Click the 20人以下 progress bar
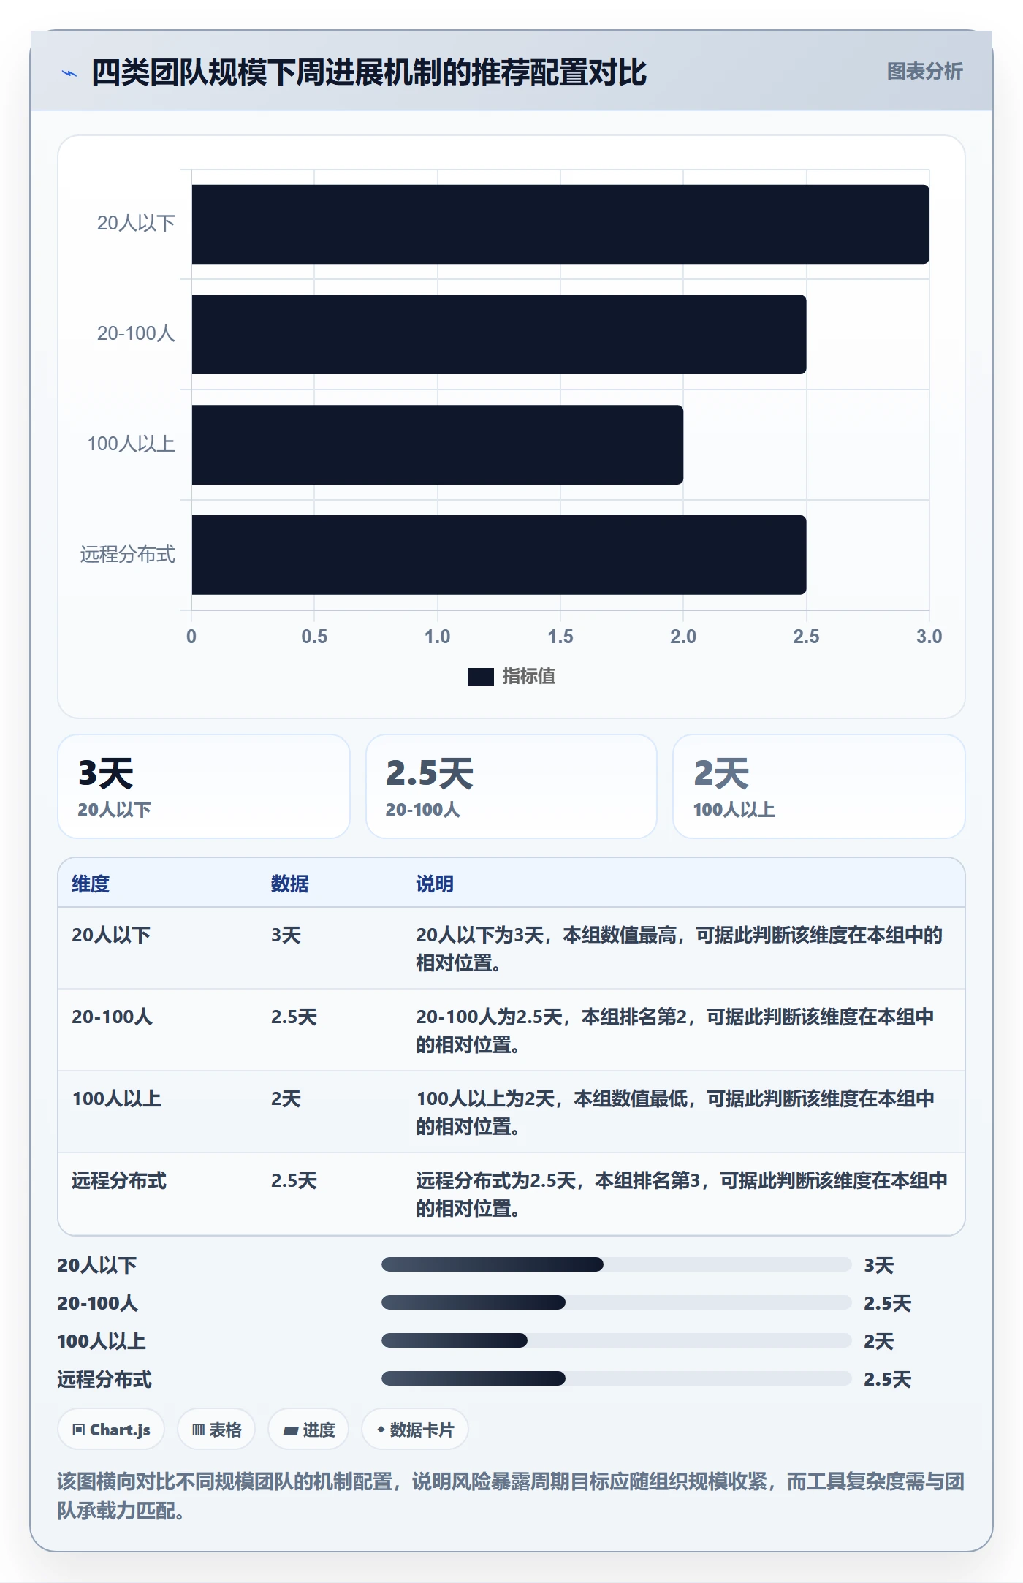The image size is (1023, 1583). [616, 1264]
